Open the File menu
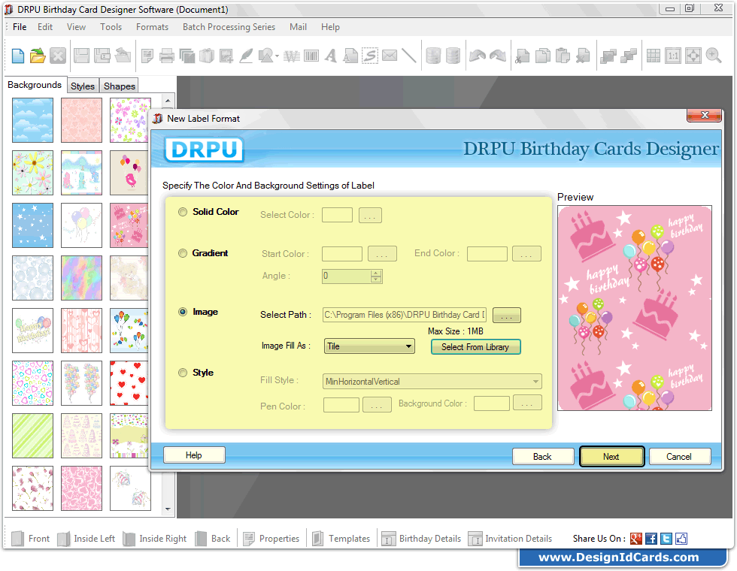 pyautogui.click(x=20, y=27)
